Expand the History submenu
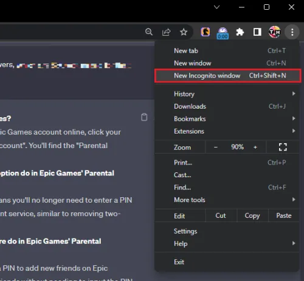The height and width of the screenshot is (281, 304). 227,94
